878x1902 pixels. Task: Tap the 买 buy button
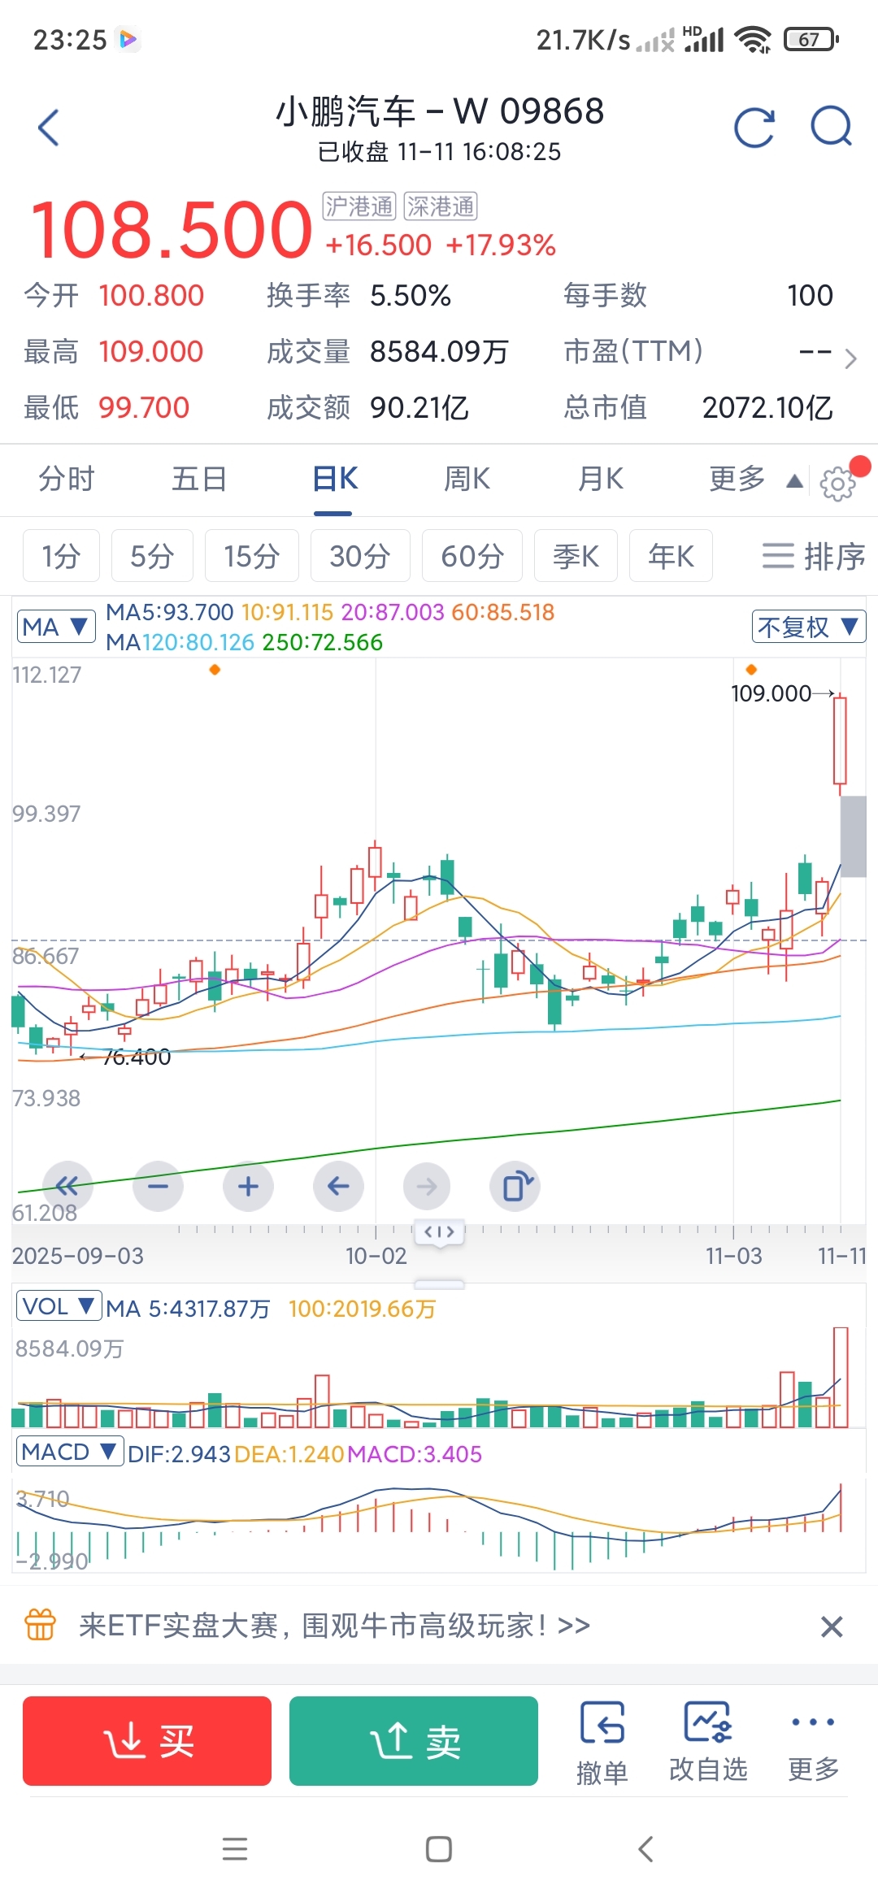[147, 1741]
